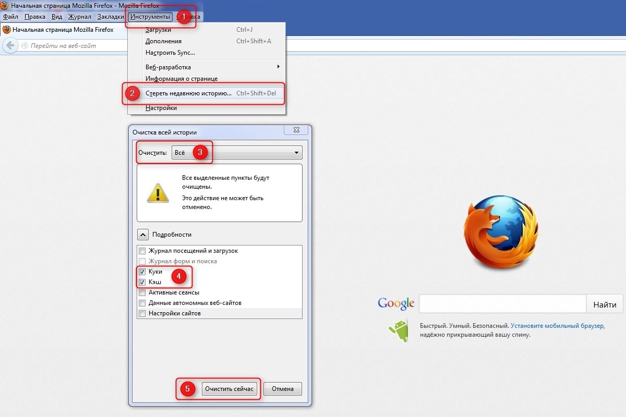Open the Правка menu
This screenshot has height=417, width=626.
click(35, 17)
